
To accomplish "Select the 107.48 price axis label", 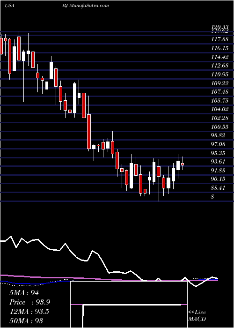I will pyautogui.click(x=219, y=92).
